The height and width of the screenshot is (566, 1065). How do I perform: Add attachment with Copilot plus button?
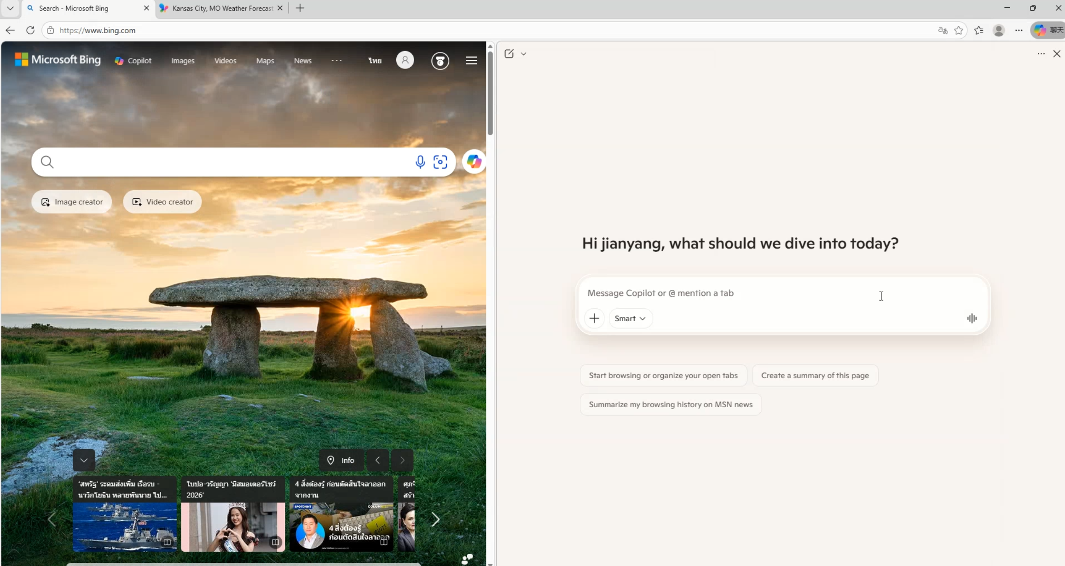coord(594,318)
